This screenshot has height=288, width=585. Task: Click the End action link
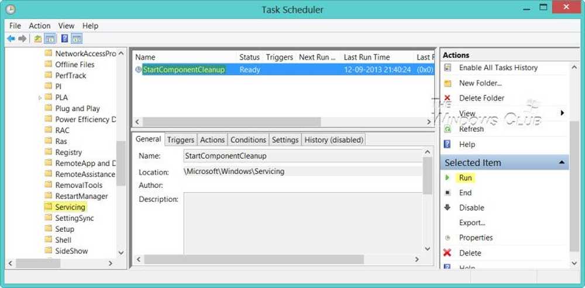[x=465, y=193]
